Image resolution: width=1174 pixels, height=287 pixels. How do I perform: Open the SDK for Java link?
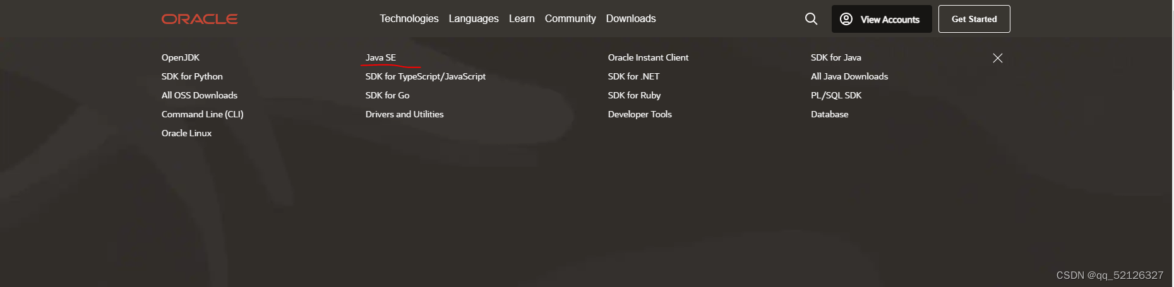[x=836, y=57]
